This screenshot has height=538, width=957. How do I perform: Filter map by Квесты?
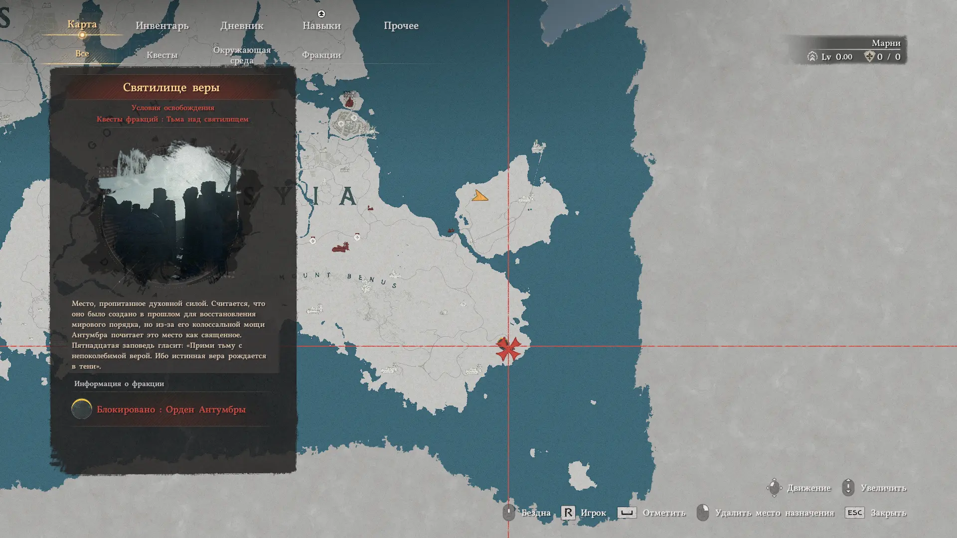pyautogui.click(x=162, y=55)
